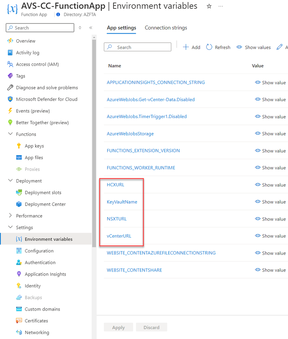288x339 pixels.
Task: Toggle Show values for all settings
Action: click(x=253, y=47)
